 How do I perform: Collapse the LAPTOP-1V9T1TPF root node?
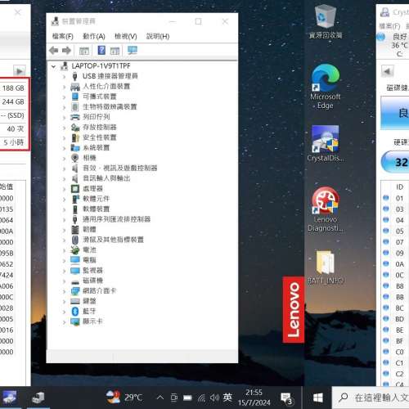54,66
